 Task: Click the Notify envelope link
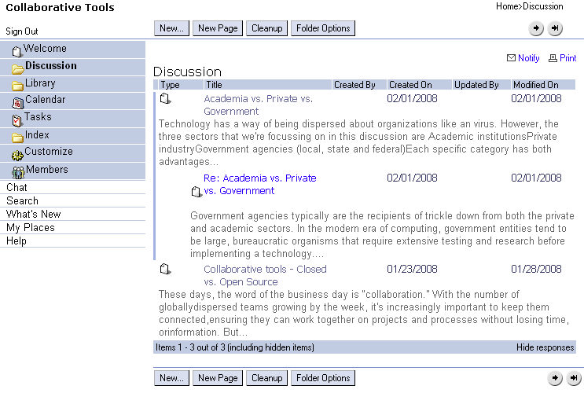tap(523, 58)
